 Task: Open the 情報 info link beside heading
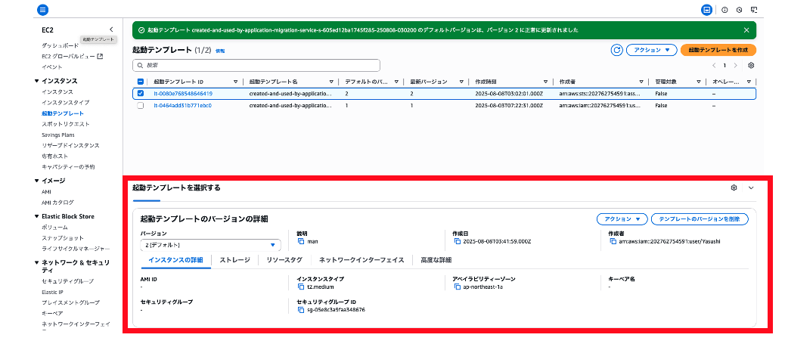(x=220, y=51)
